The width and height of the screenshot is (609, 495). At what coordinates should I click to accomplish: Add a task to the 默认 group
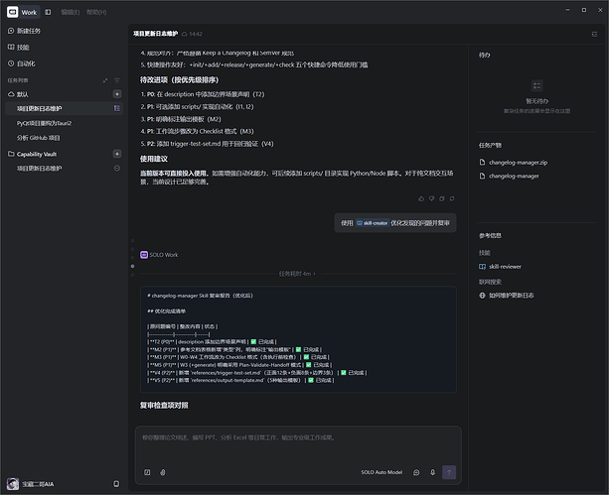click(117, 94)
